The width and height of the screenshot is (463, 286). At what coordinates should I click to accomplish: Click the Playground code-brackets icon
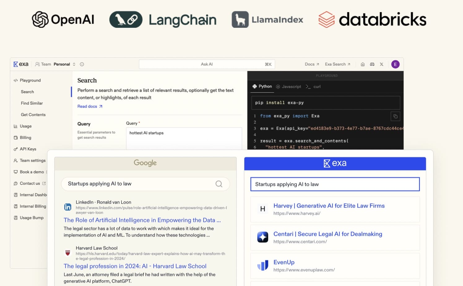[15, 80]
